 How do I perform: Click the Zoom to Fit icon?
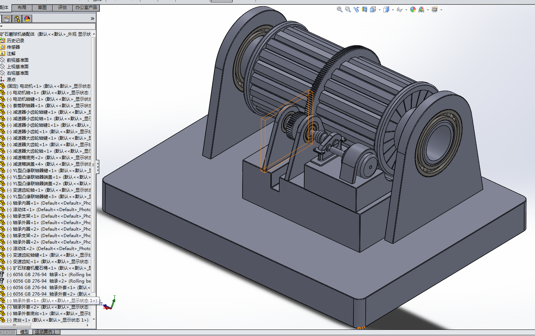(339, 10)
